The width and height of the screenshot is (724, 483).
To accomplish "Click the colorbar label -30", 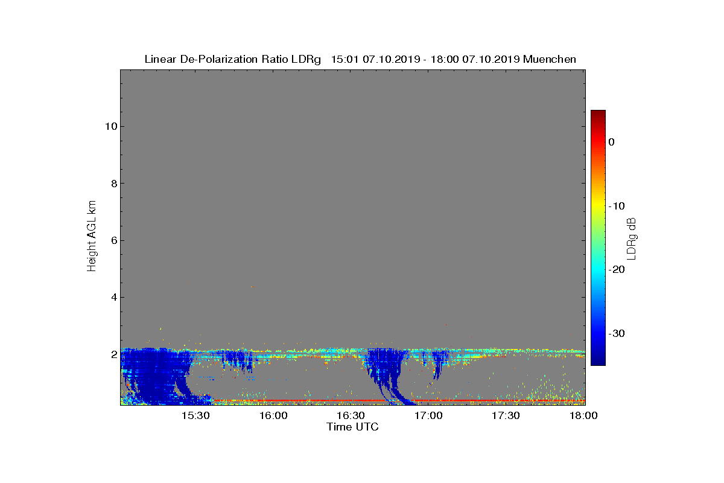I will [x=616, y=333].
